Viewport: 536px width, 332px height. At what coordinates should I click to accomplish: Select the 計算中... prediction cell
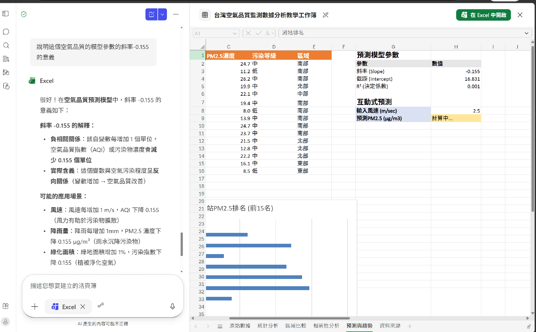click(x=456, y=118)
